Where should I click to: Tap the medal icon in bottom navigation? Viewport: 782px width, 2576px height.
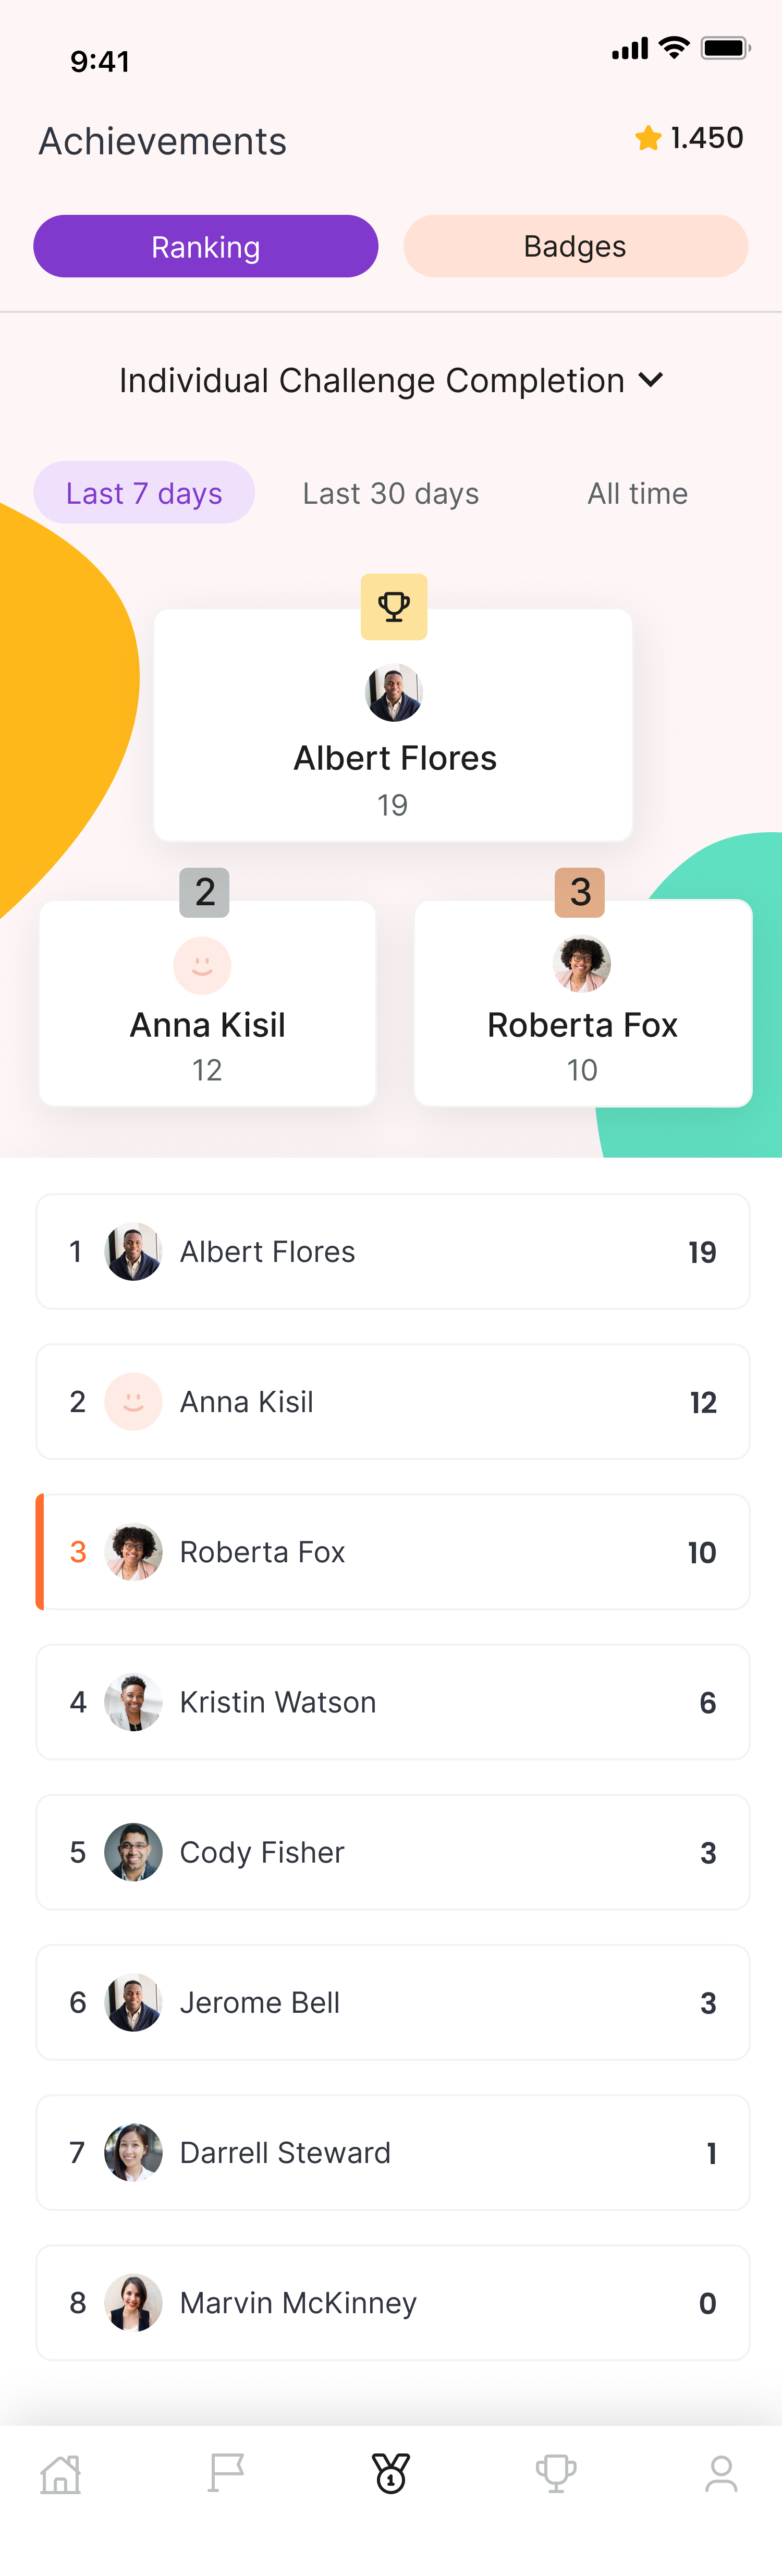pyautogui.click(x=391, y=2471)
